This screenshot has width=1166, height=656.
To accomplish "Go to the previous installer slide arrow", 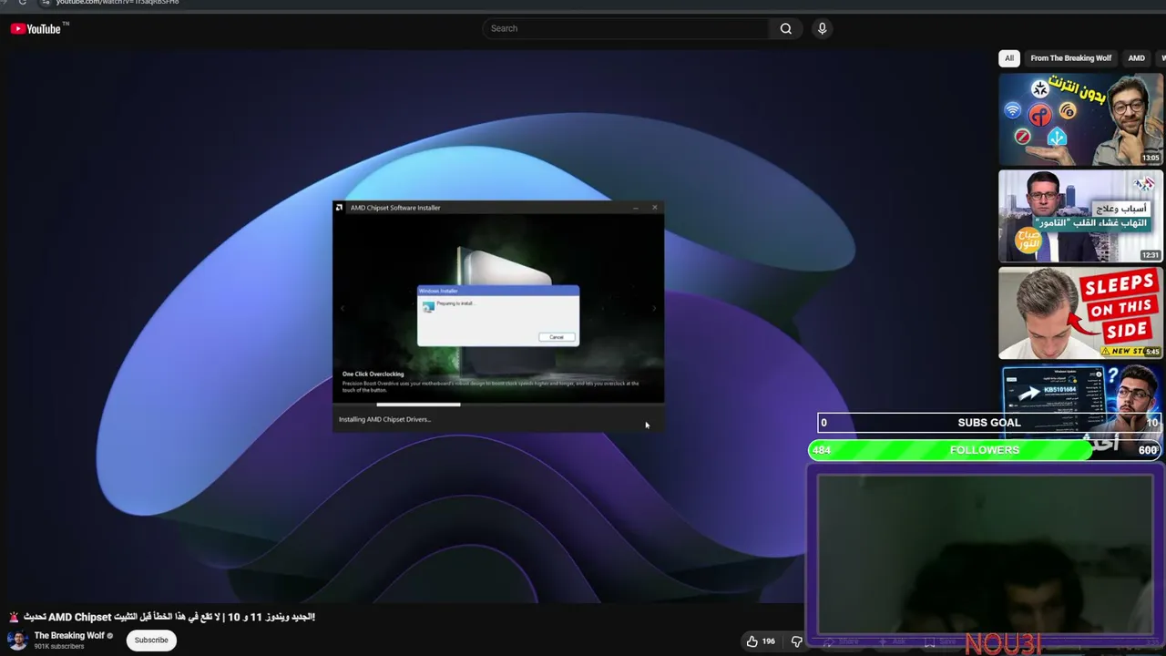I will pyautogui.click(x=343, y=309).
